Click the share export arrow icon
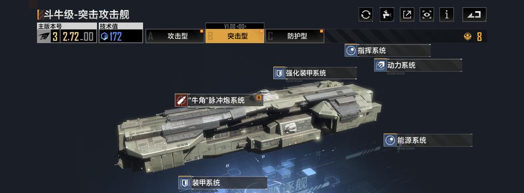 (x=407, y=14)
